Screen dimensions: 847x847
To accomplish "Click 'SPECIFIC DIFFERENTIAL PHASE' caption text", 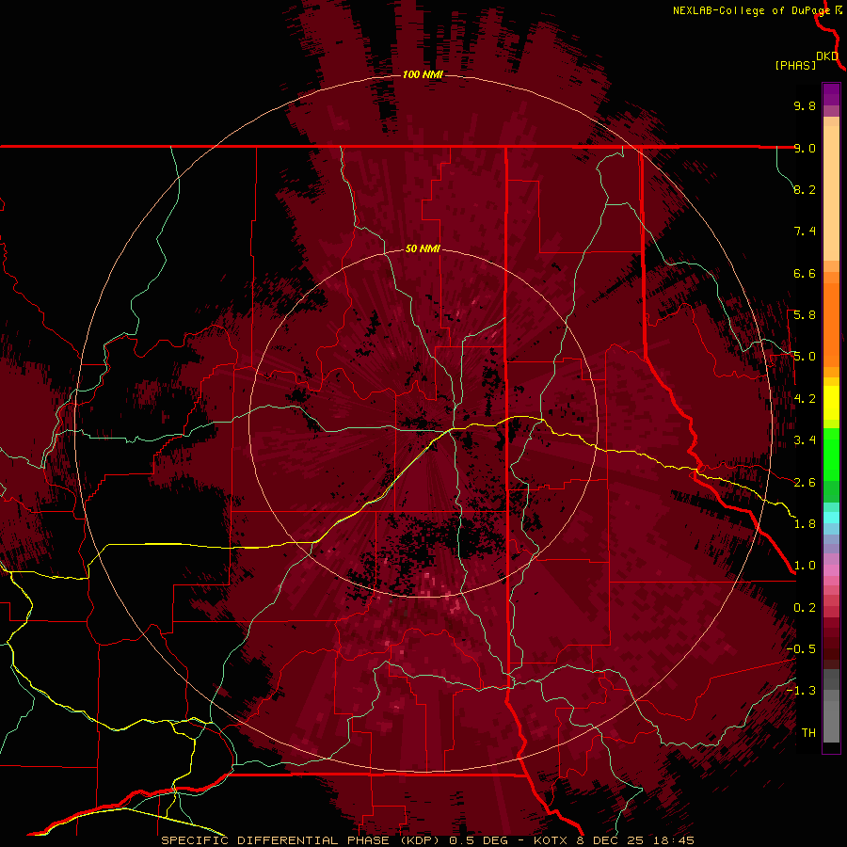I will click(x=275, y=840).
